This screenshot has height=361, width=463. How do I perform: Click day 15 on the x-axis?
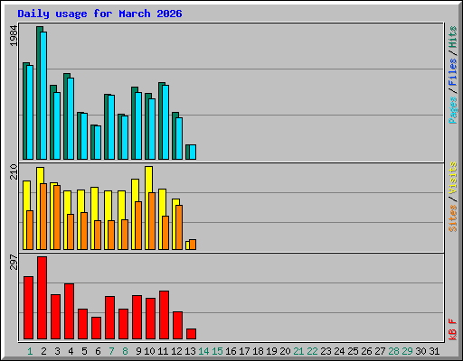pyautogui.click(x=217, y=351)
